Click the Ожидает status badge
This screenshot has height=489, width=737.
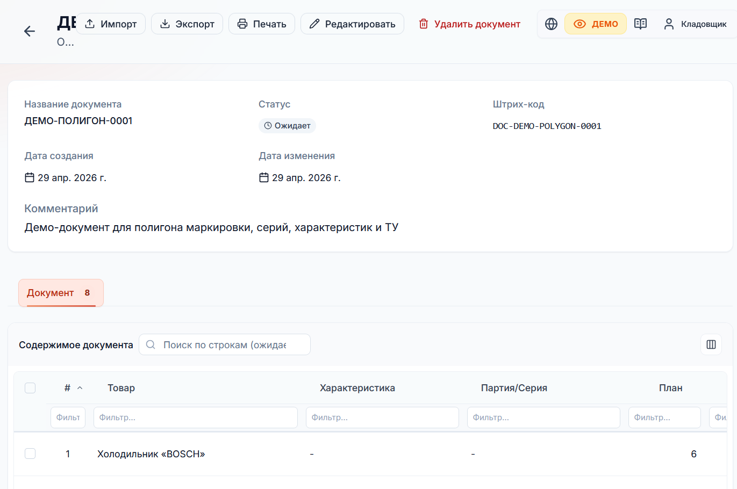tap(287, 126)
